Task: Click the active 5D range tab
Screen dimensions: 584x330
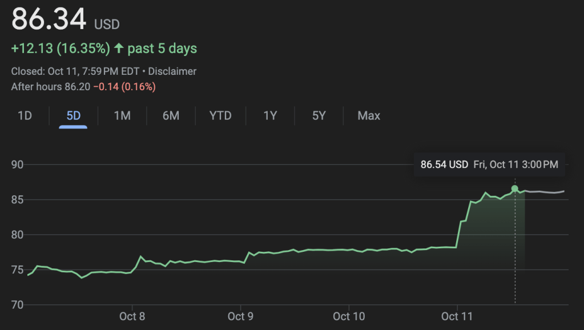Action: pyautogui.click(x=74, y=116)
